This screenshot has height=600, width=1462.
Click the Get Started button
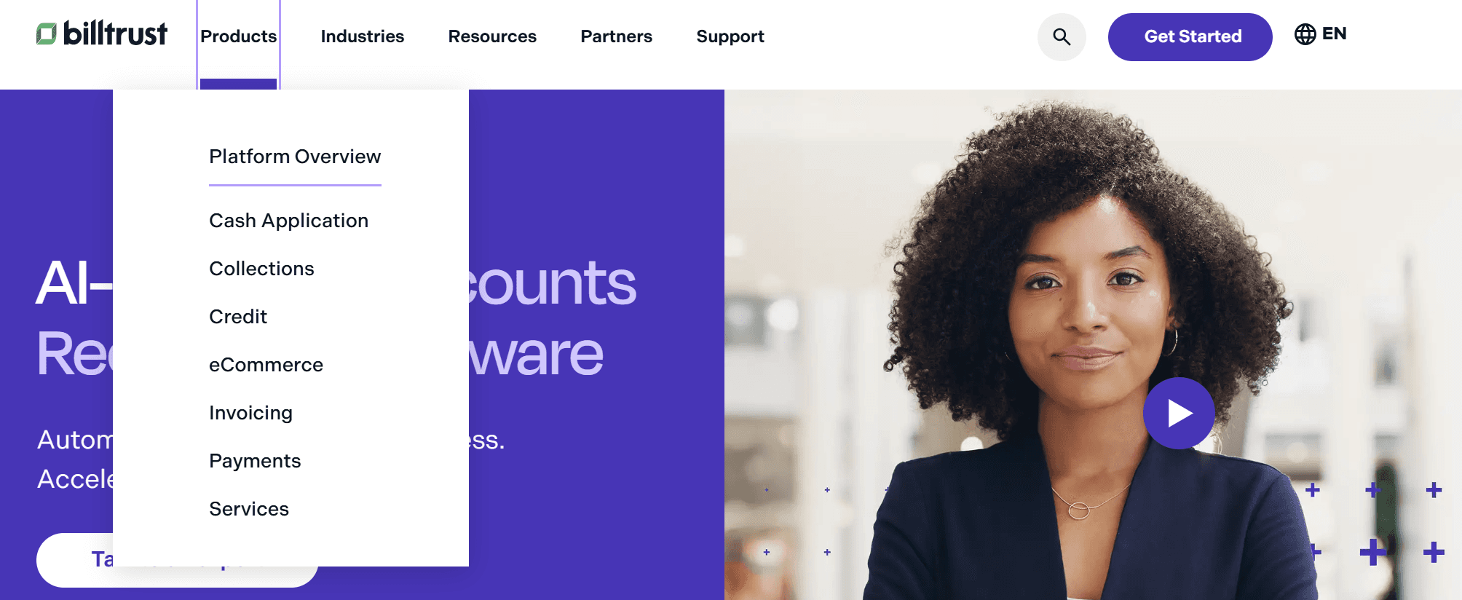point(1190,36)
